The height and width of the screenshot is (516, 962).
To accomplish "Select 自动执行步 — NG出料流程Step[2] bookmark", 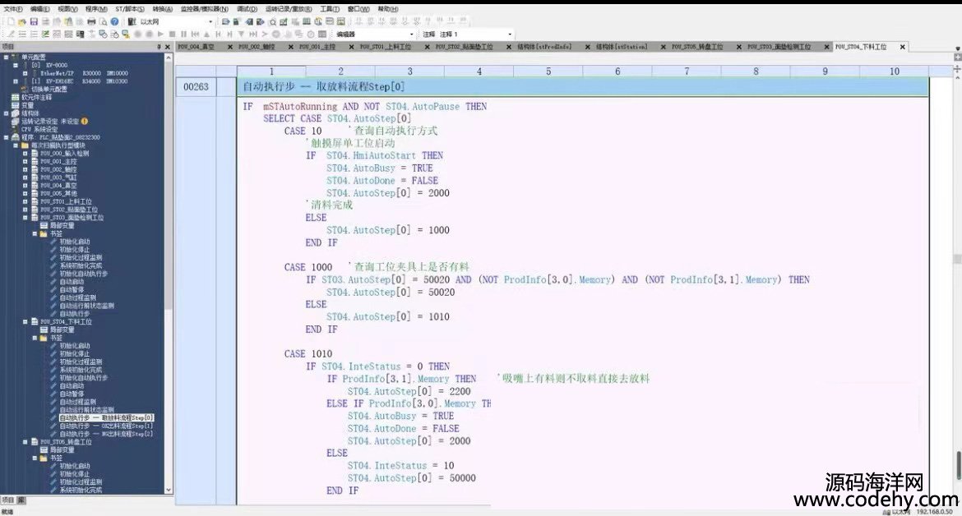I will (106, 433).
